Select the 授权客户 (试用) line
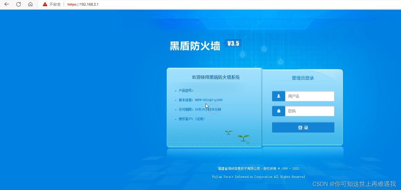The height and width of the screenshot is (190, 401). [192, 119]
